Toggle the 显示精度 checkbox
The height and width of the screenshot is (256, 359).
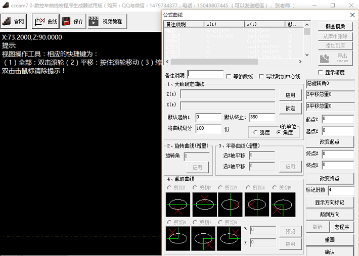[x=321, y=72]
